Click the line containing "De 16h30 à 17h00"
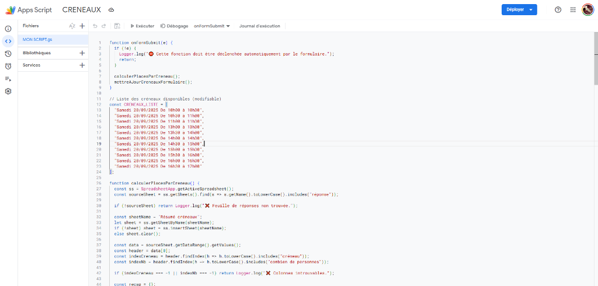Image resolution: width=598 pixels, height=286 pixels. (158, 166)
